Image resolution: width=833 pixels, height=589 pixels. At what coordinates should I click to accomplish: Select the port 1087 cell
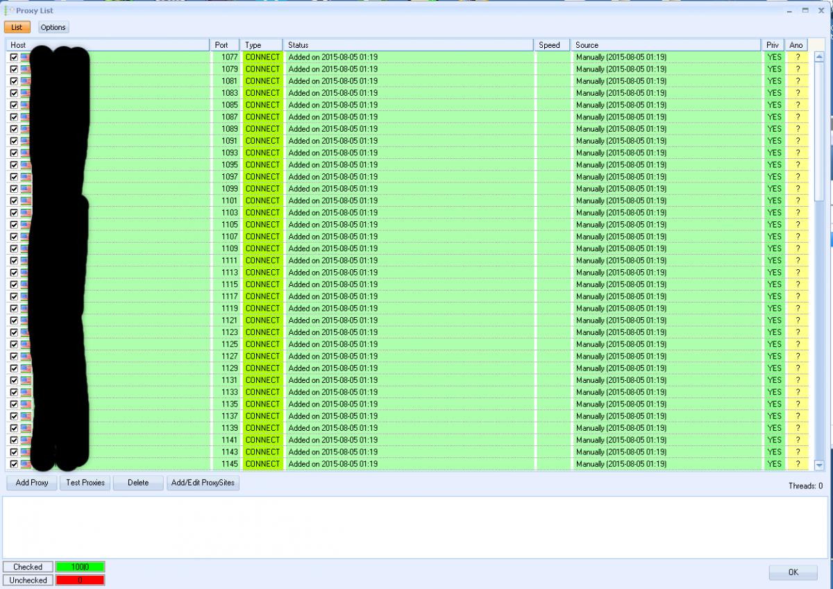pyautogui.click(x=226, y=117)
